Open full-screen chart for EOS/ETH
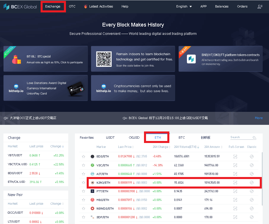This screenshot has width=269, height=224. tap(235, 157)
